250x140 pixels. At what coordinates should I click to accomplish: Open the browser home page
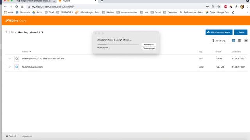click(x=22, y=7)
